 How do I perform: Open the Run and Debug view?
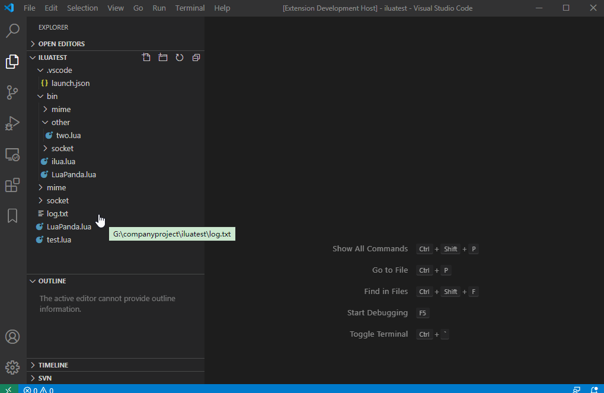pyautogui.click(x=12, y=123)
